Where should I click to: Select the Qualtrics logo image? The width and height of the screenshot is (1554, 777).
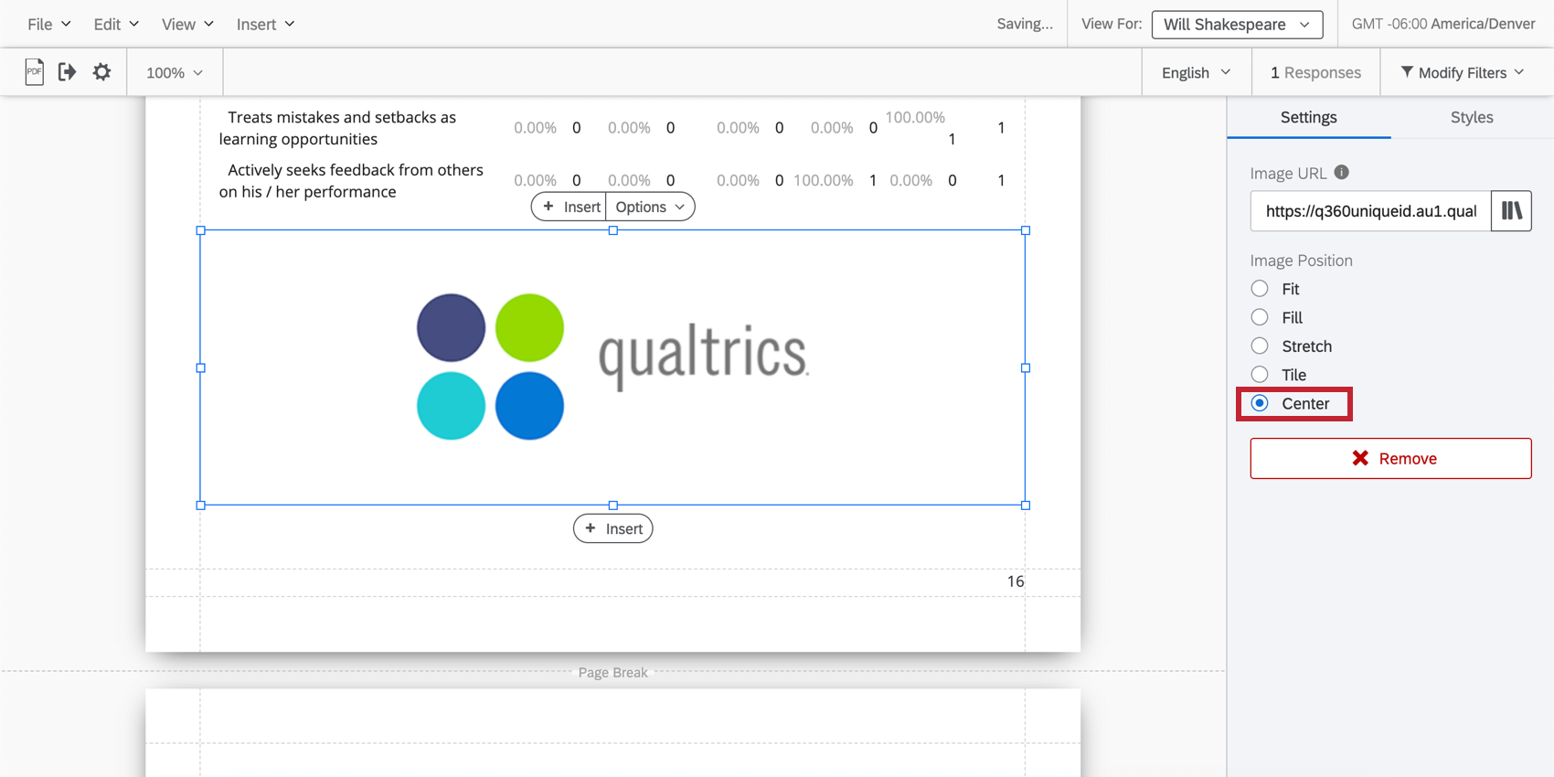(612, 367)
